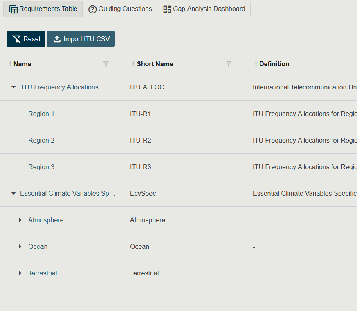
Task: Open the Region 2 link
Action: pos(41,140)
